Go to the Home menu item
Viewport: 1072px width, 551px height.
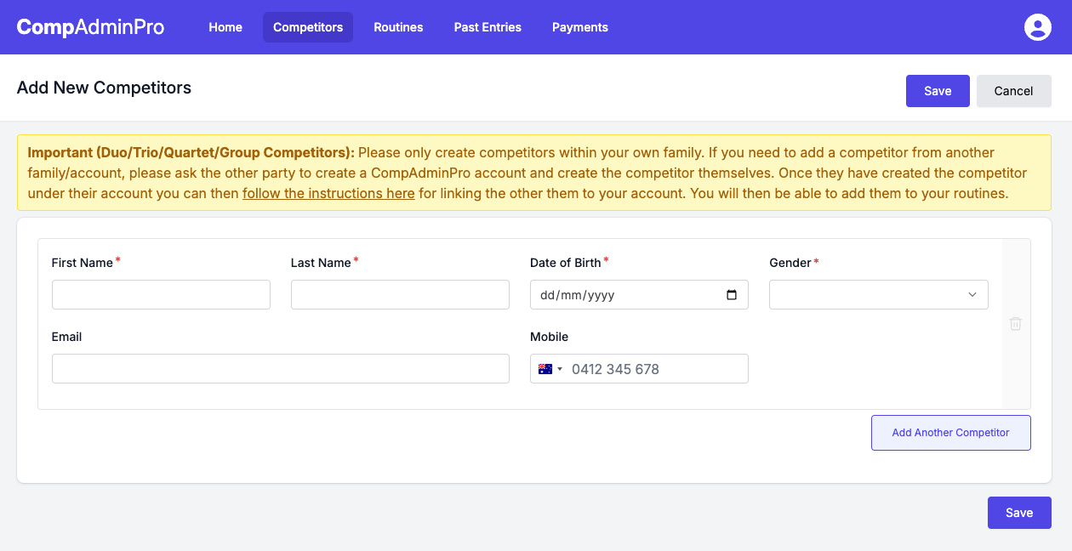click(x=225, y=27)
